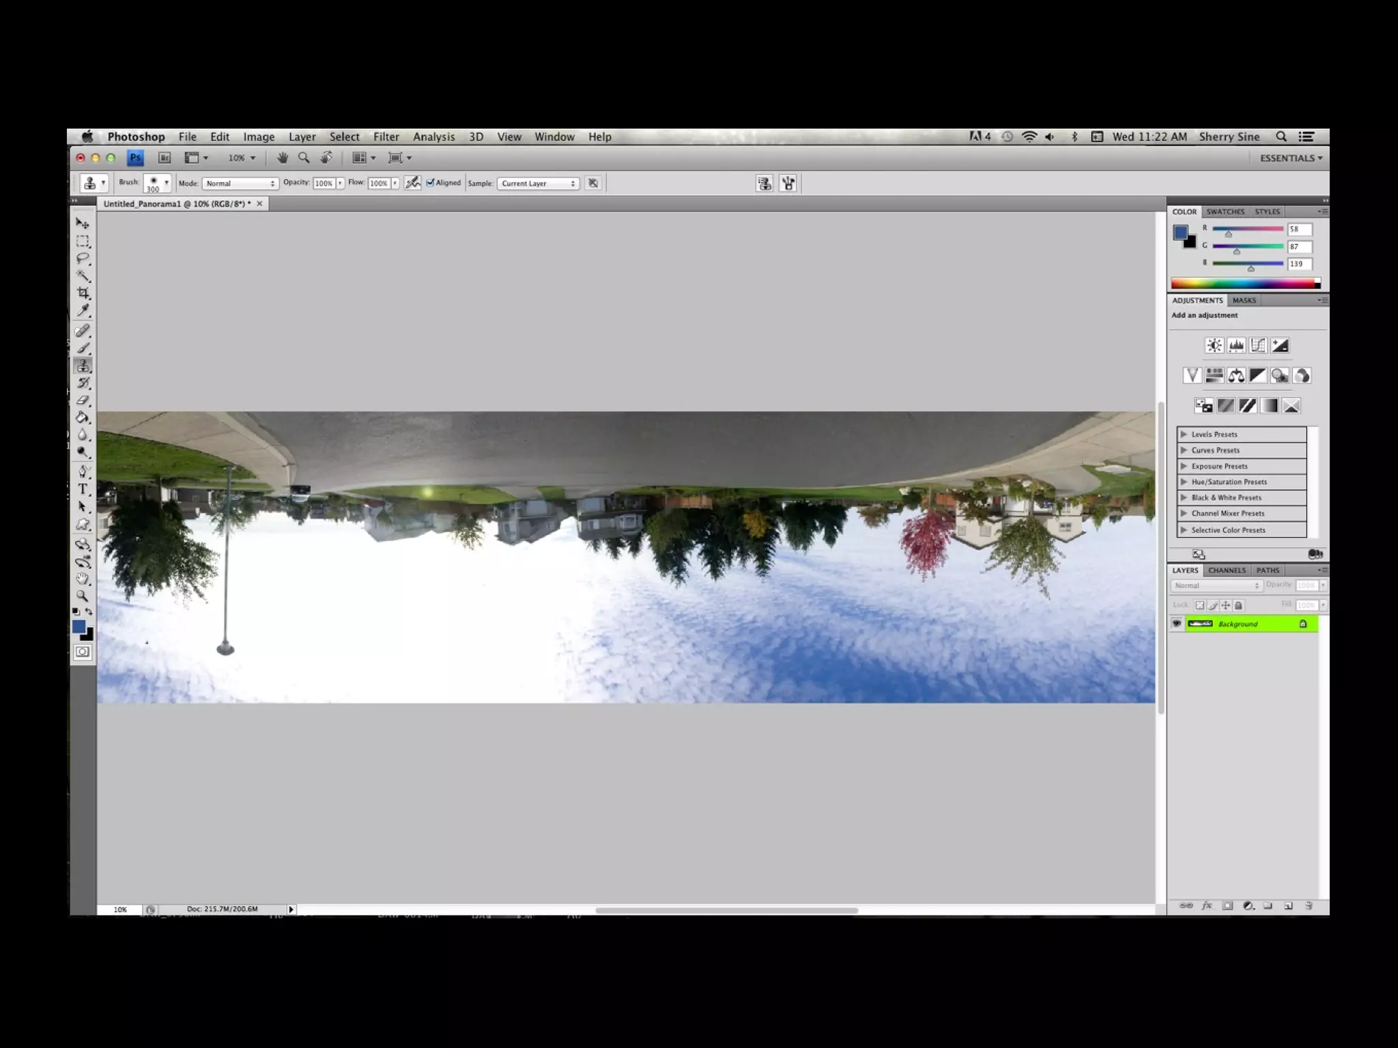Open the Sample Current Layer dropdown
Viewport: 1398px width, 1048px height.
point(538,184)
